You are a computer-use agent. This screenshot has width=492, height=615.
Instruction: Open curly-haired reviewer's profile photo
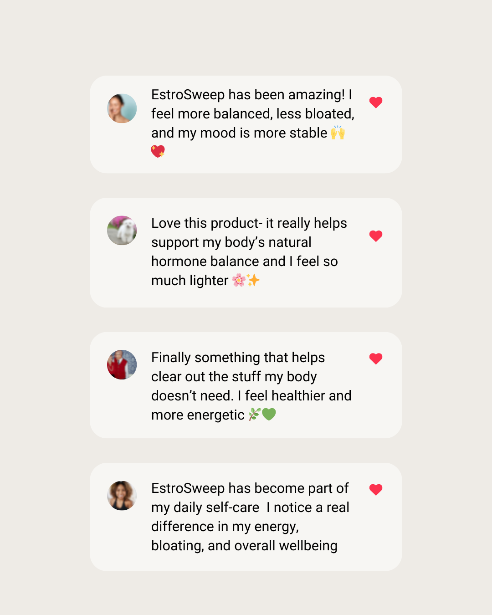pos(122,496)
